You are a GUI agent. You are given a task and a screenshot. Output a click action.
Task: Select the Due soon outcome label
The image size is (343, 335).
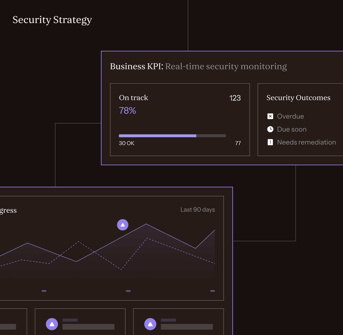[x=292, y=129]
